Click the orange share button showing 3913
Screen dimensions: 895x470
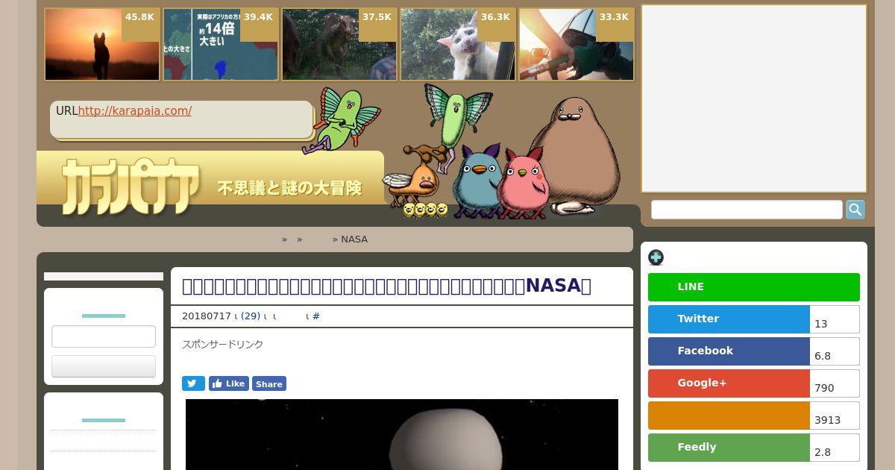pos(729,416)
